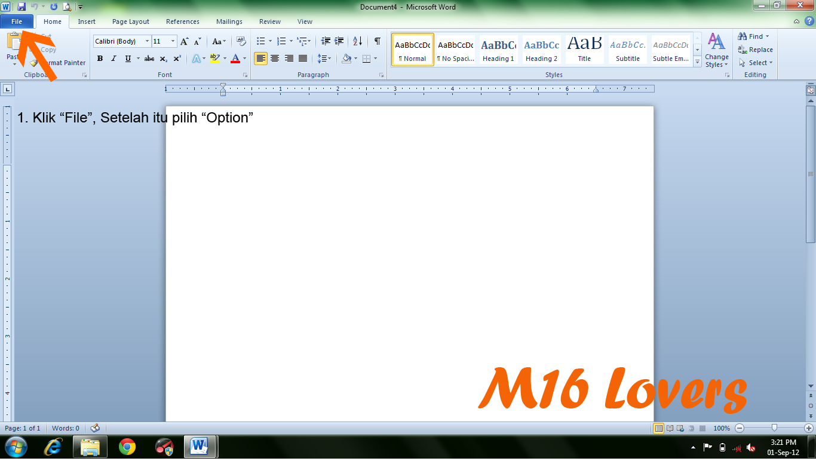Open the Font dialog launcher
This screenshot has width=816, height=461.
click(x=245, y=75)
